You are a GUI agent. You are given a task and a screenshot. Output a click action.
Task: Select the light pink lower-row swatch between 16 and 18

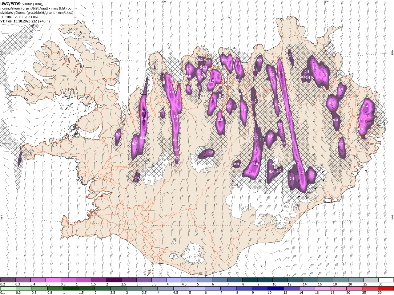tap(323, 289)
